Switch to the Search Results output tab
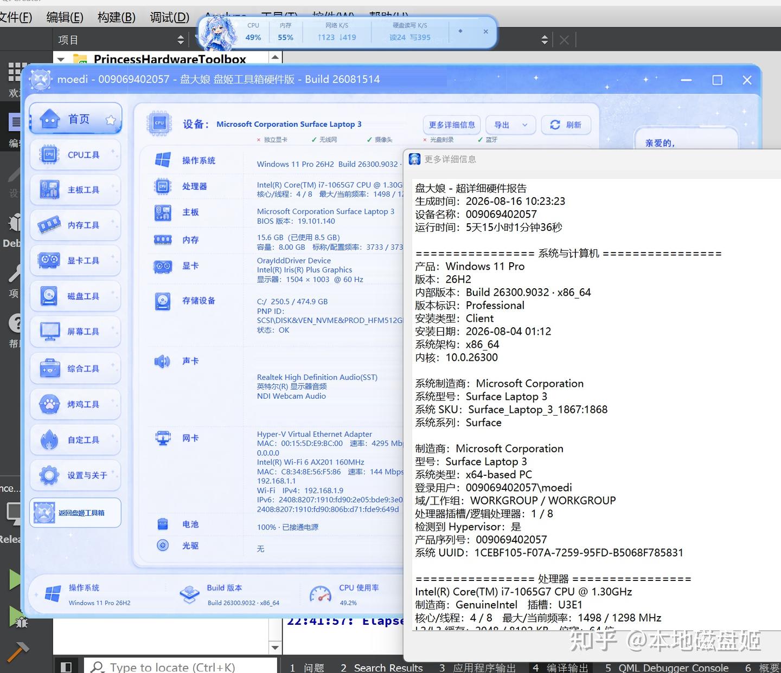 [382, 668]
